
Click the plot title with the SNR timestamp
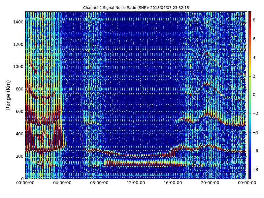(x=136, y=8)
